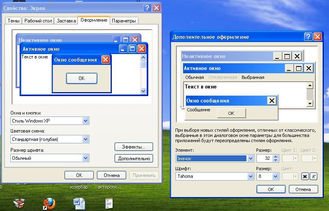329x211 pixels.
Task: Click the help question mark in Свойства: Экран
Action: 147,8
